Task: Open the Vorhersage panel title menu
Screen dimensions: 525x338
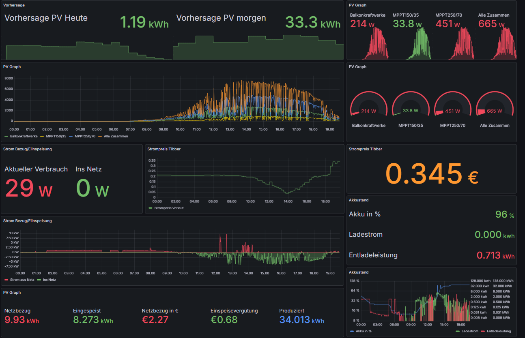Action: tap(14, 5)
